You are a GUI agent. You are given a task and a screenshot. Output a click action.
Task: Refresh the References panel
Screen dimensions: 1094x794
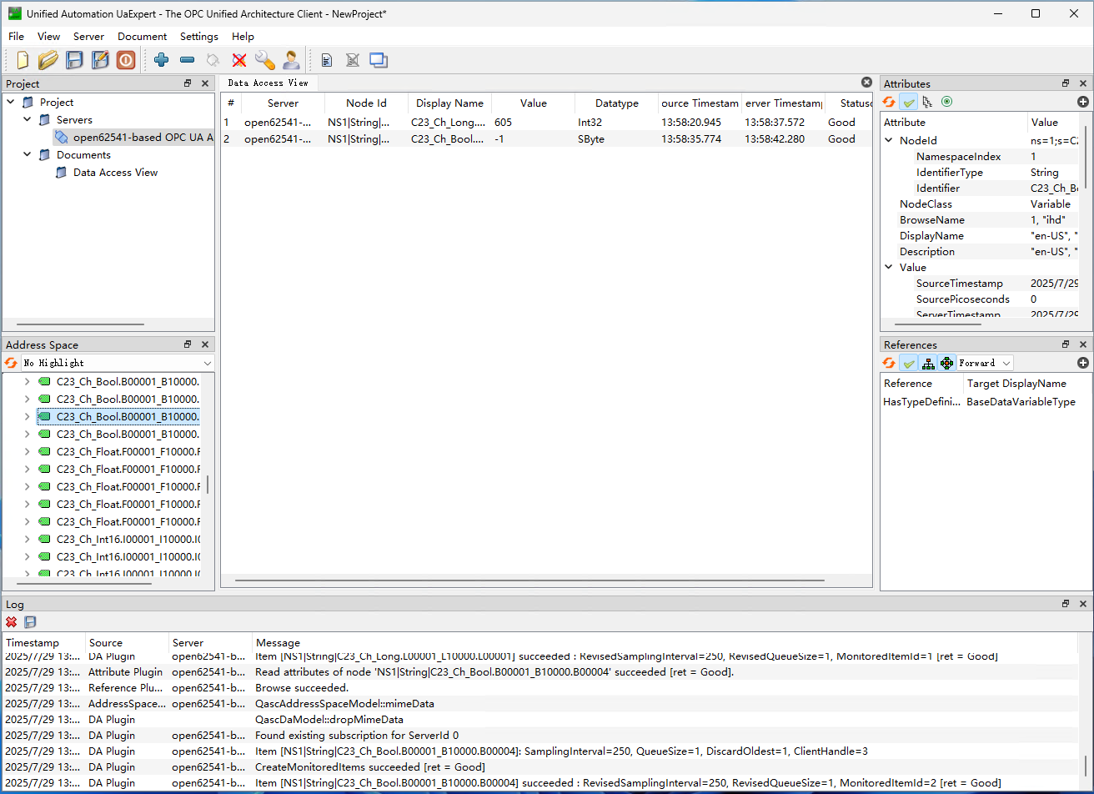pos(890,363)
